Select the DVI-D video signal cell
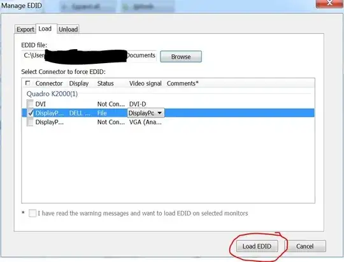Screen dimensions: 344x262 (x=138, y=104)
